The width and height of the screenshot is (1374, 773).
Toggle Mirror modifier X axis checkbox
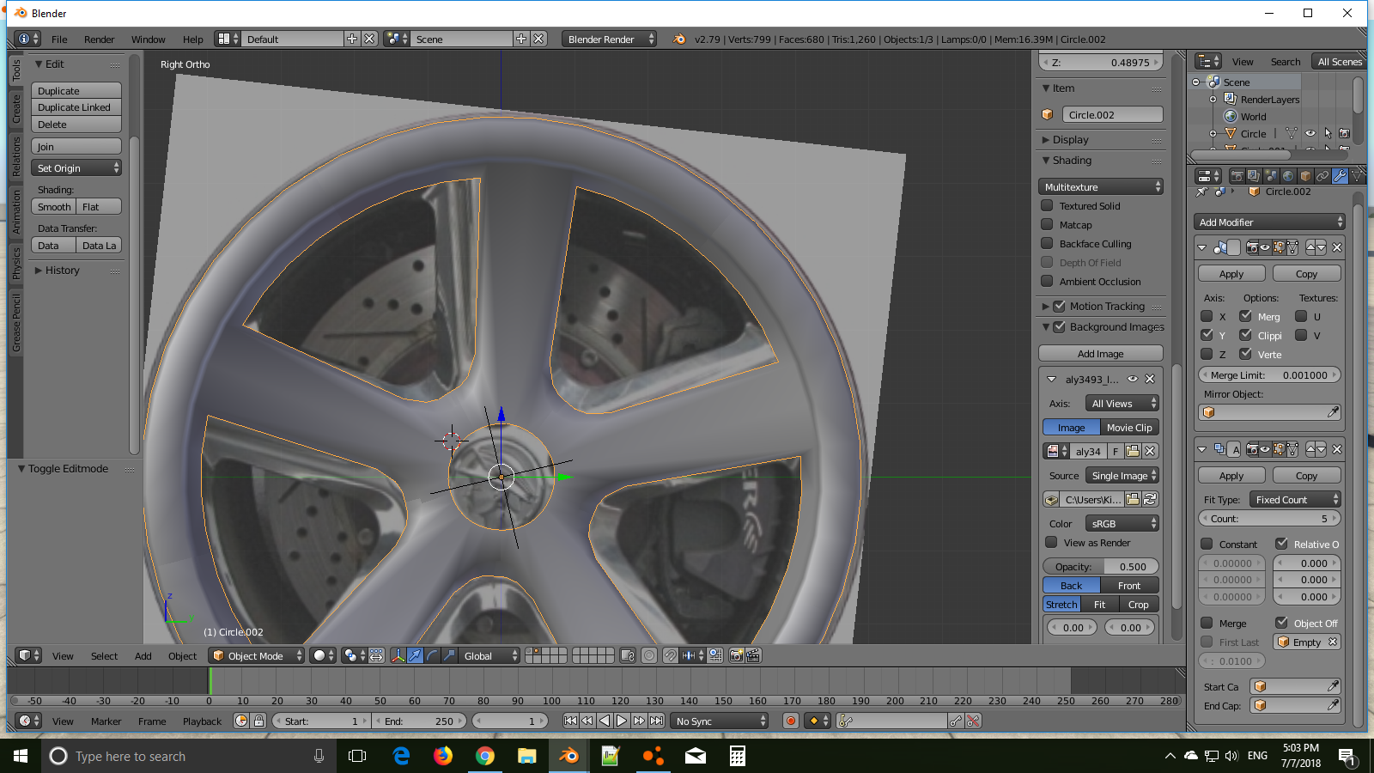[x=1207, y=316]
